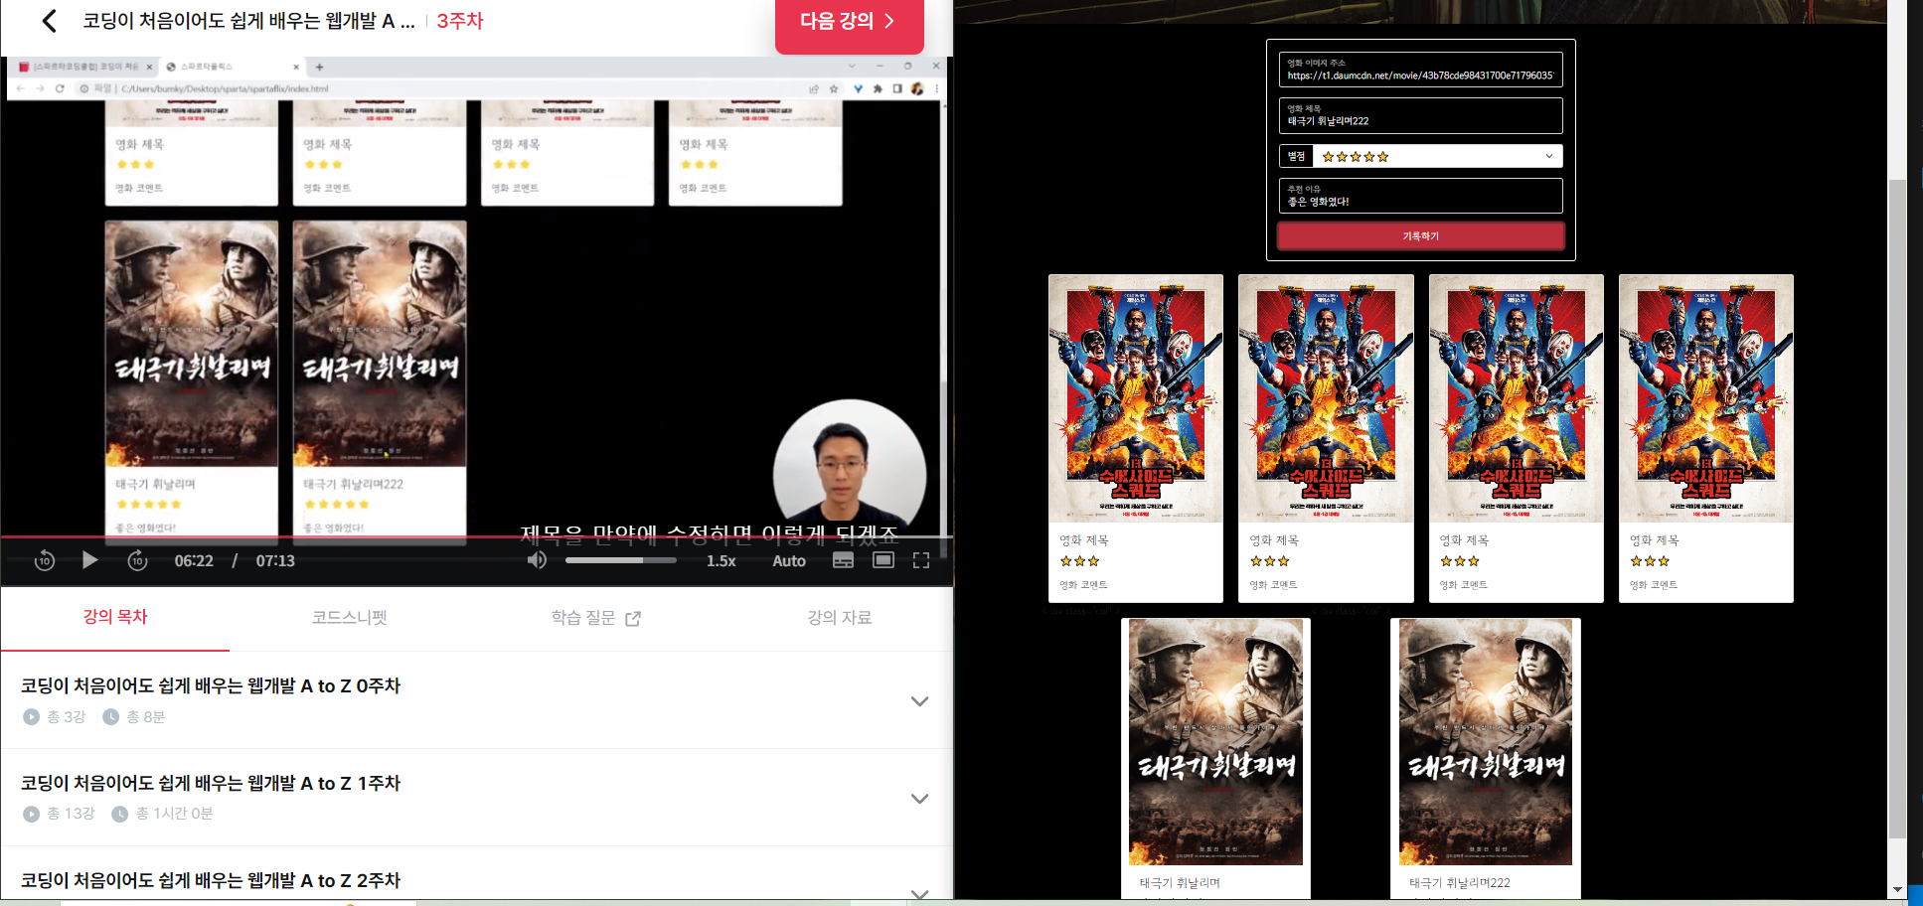
Task: Switch to the 강의 자료 tab
Action: tap(840, 618)
